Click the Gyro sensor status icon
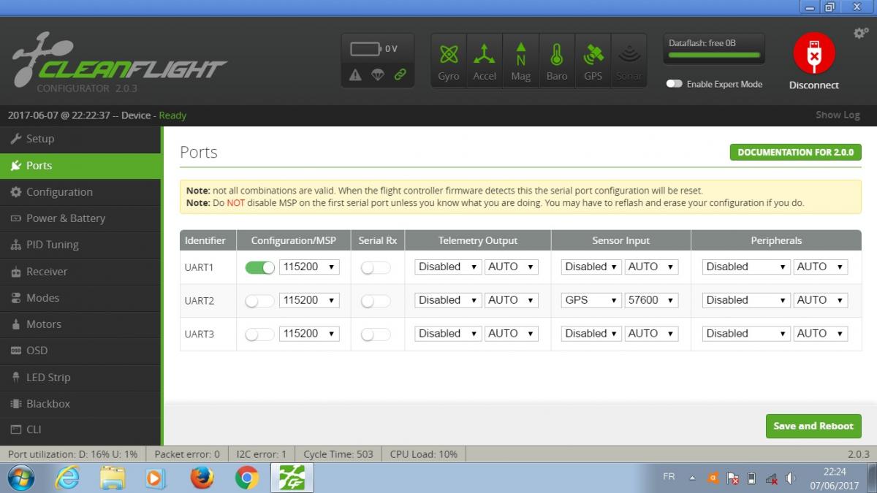The image size is (877, 493). [448, 56]
